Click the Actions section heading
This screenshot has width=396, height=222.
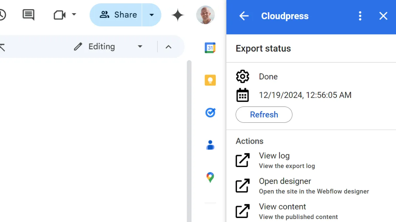[249, 141]
